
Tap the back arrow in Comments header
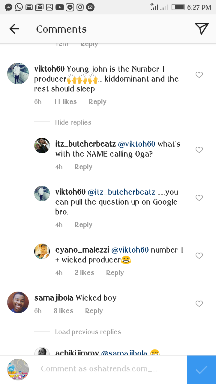tap(14, 29)
